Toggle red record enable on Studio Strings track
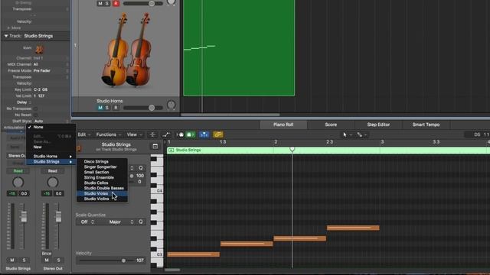The image size is (490, 275). 116,3
